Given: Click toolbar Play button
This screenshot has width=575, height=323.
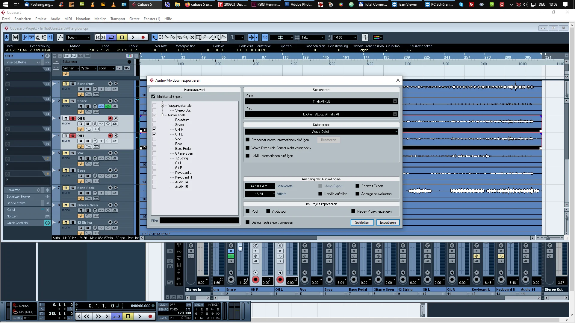Looking at the screenshot, I should click(x=133, y=37).
